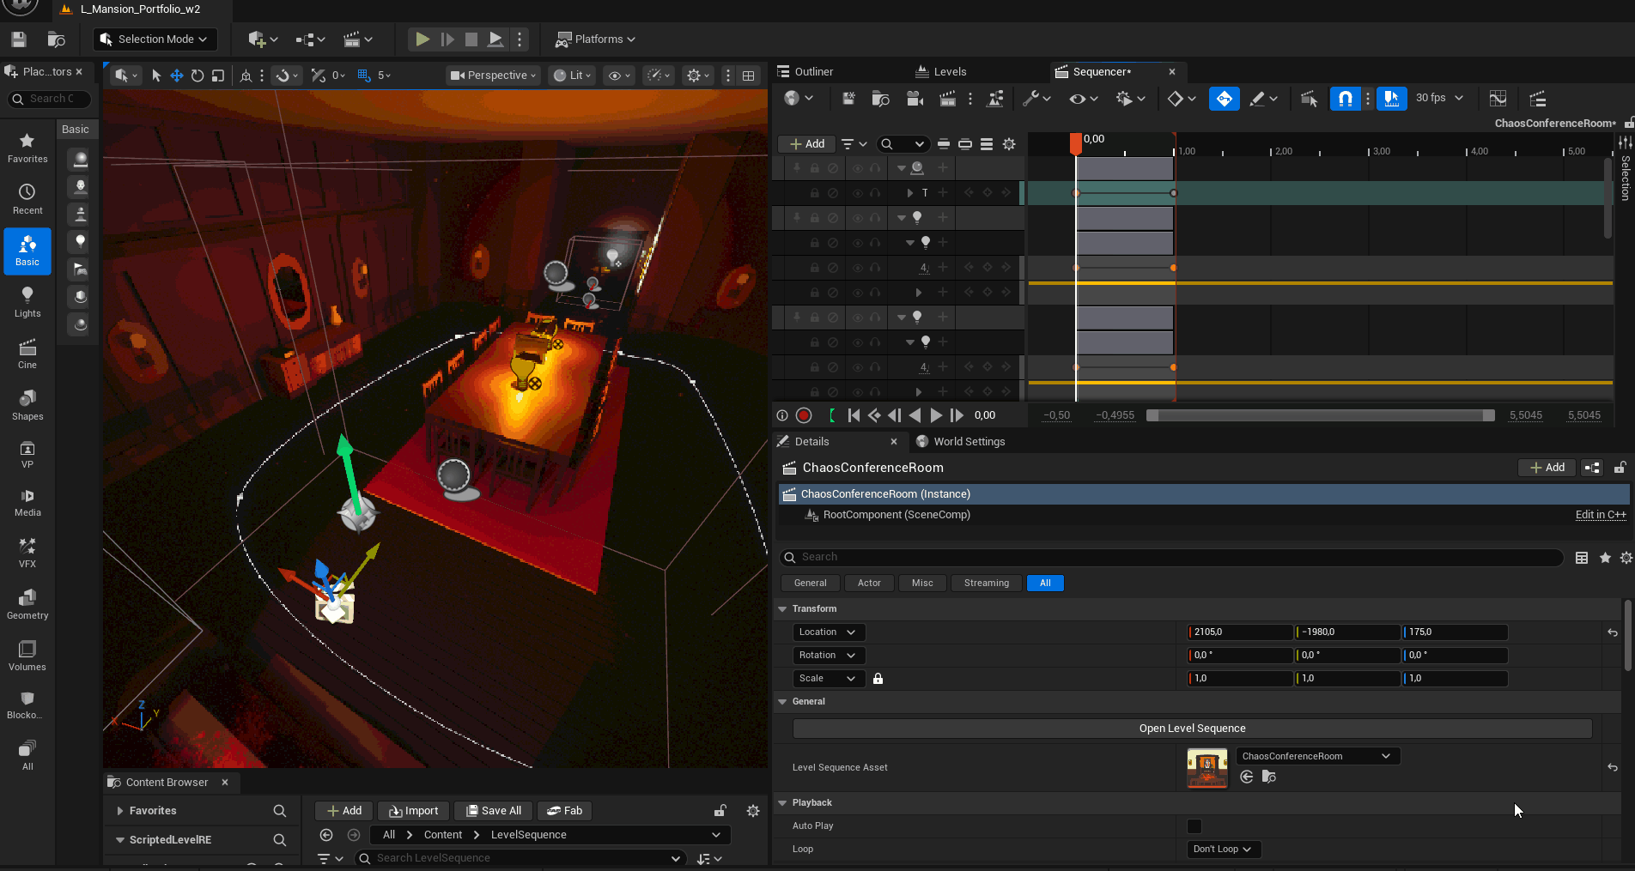1635x871 pixels.
Task: Jump to start of Sequencer playback
Action: tap(854, 415)
